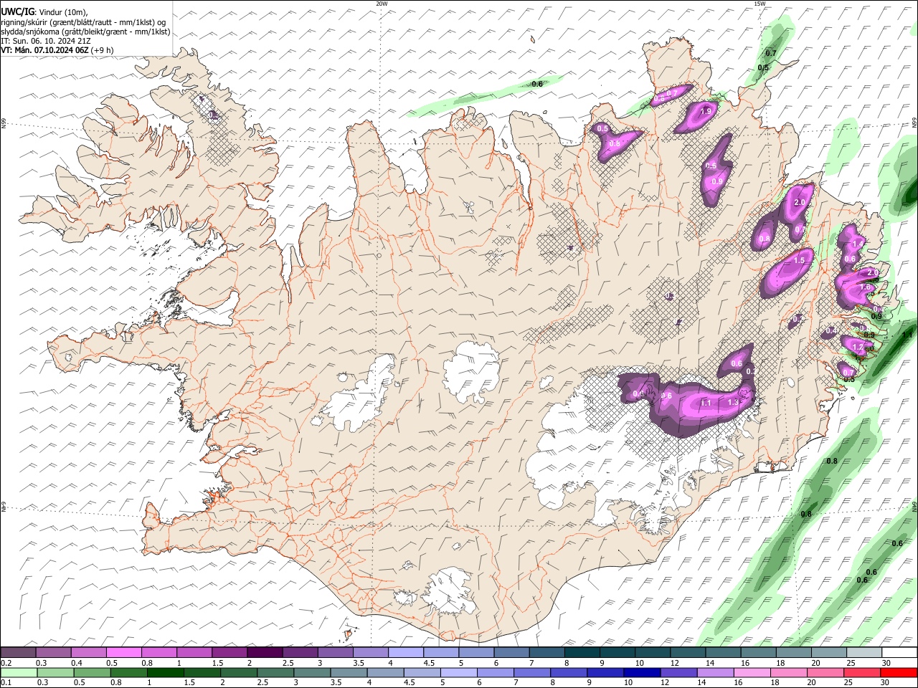
Task: Click the '15W' longitude label
Action: [759, 4]
